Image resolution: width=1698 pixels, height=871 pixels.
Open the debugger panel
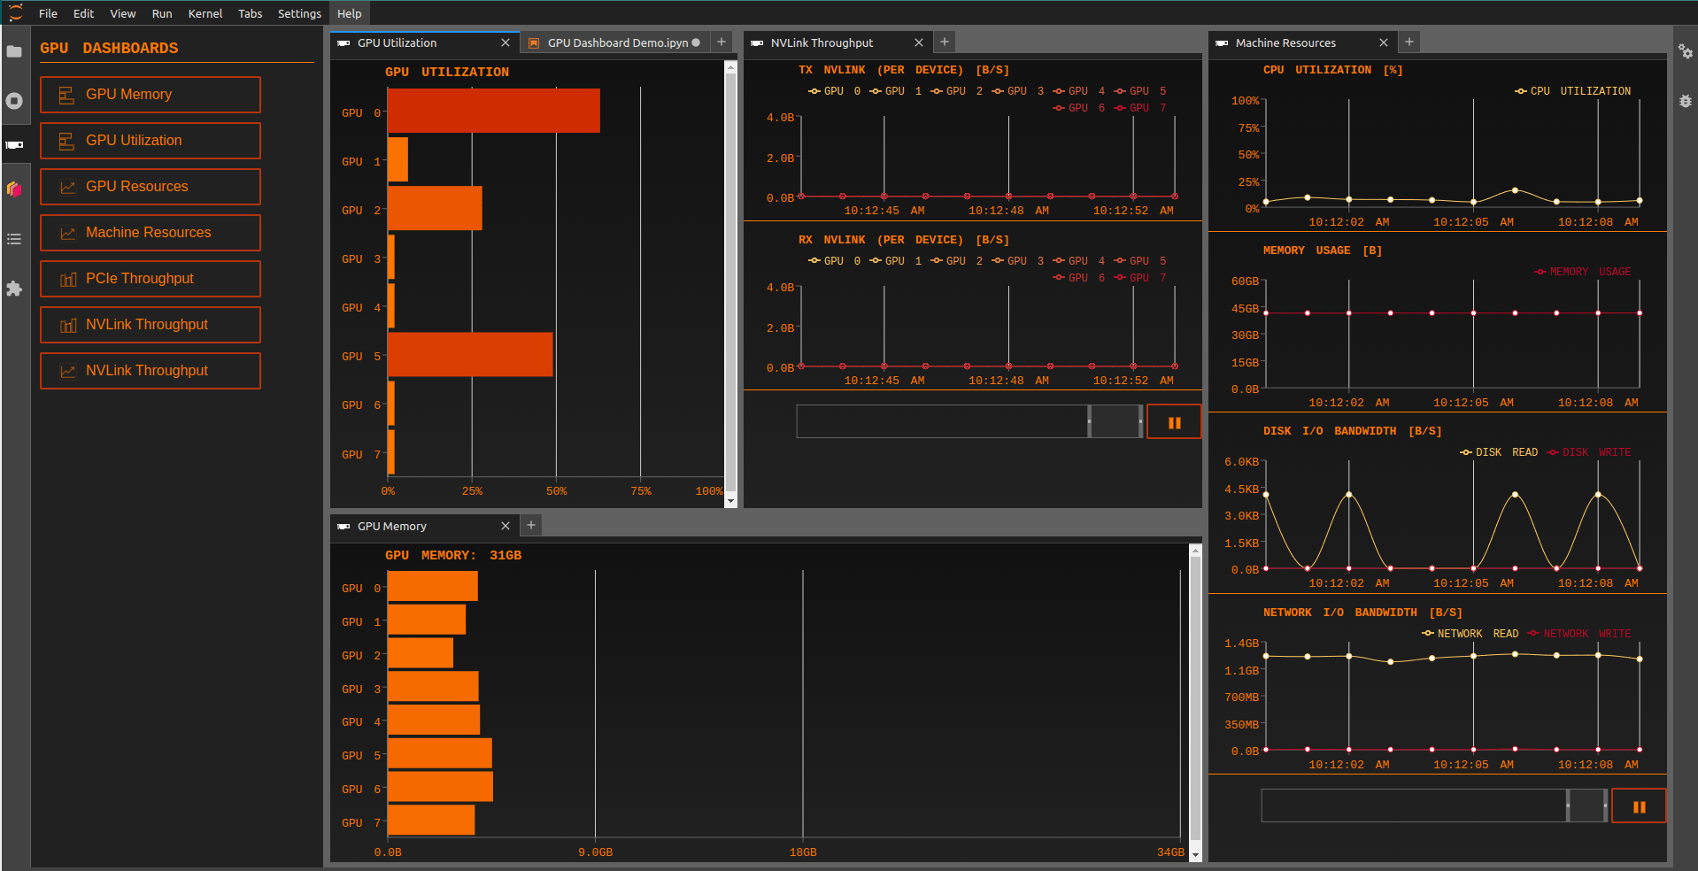[x=1685, y=102]
